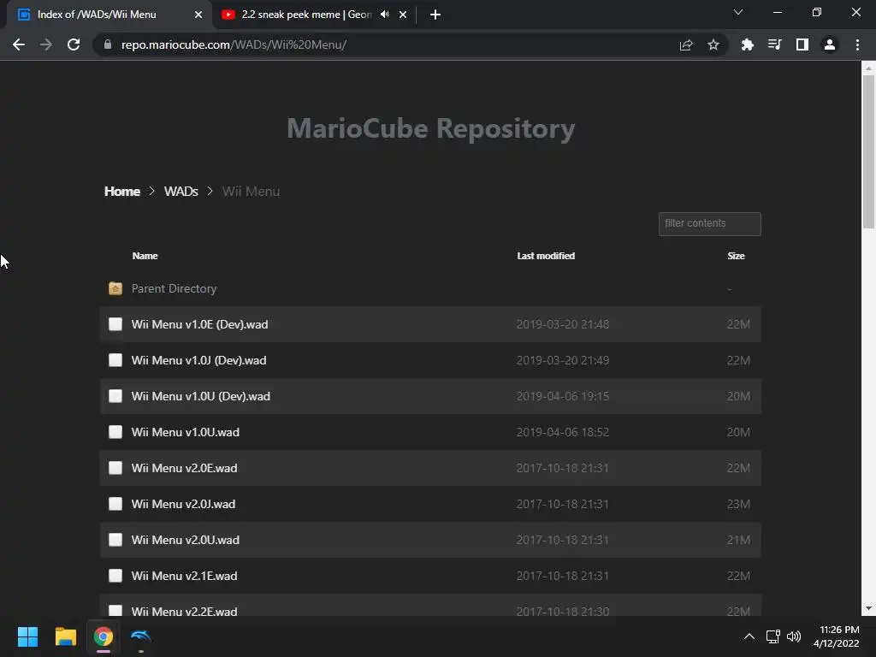This screenshot has height=657, width=876.
Task: Open the volume tray icon
Action: pos(793,636)
